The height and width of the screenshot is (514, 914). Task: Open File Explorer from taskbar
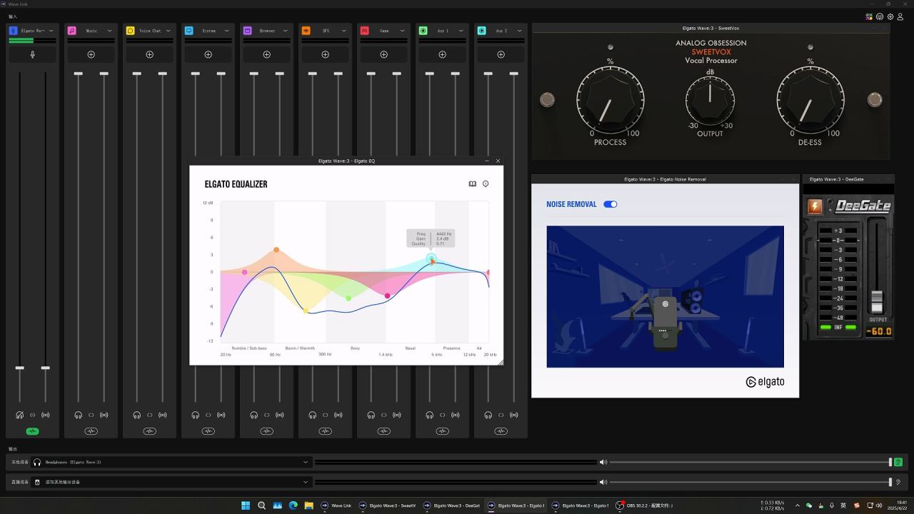coord(309,505)
